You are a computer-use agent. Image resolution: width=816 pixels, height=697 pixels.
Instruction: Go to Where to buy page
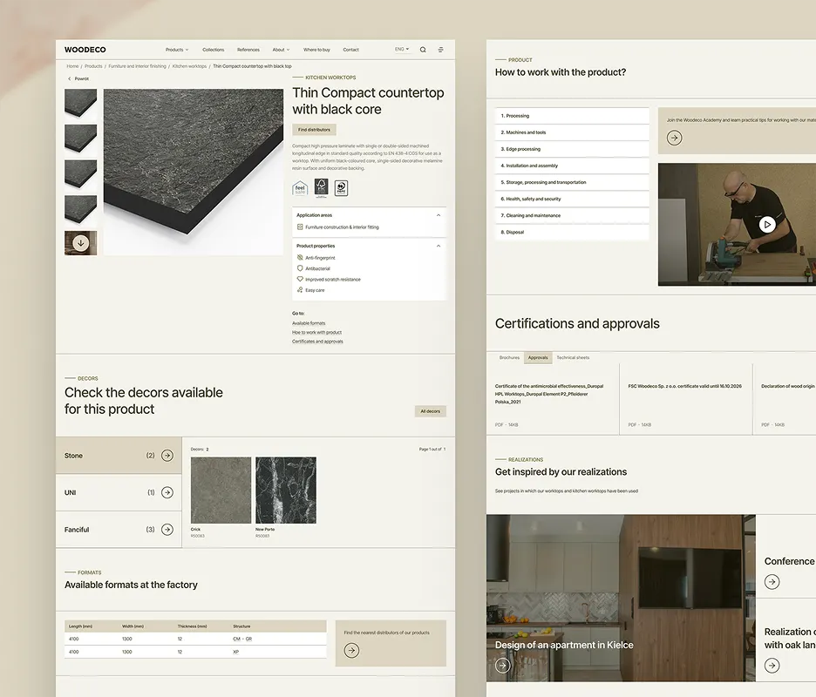[x=316, y=50]
